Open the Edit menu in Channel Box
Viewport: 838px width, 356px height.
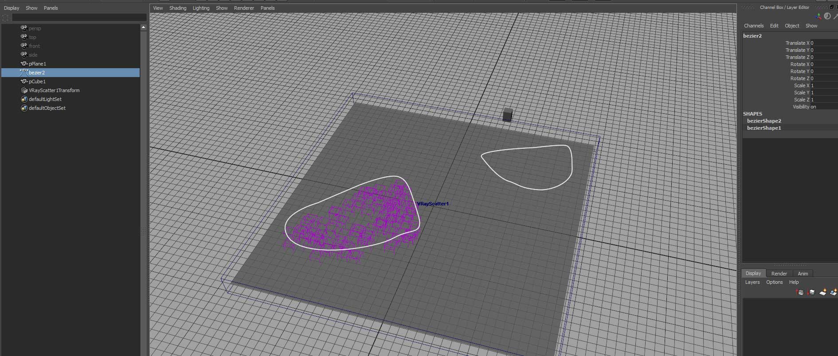pos(774,26)
